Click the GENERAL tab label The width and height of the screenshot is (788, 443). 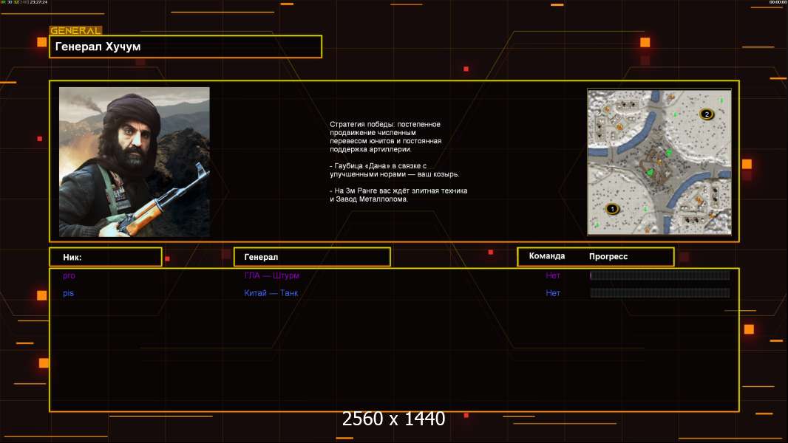[x=75, y=31]
